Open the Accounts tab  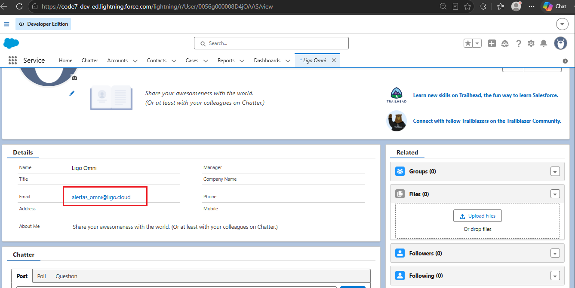[117, 61]
